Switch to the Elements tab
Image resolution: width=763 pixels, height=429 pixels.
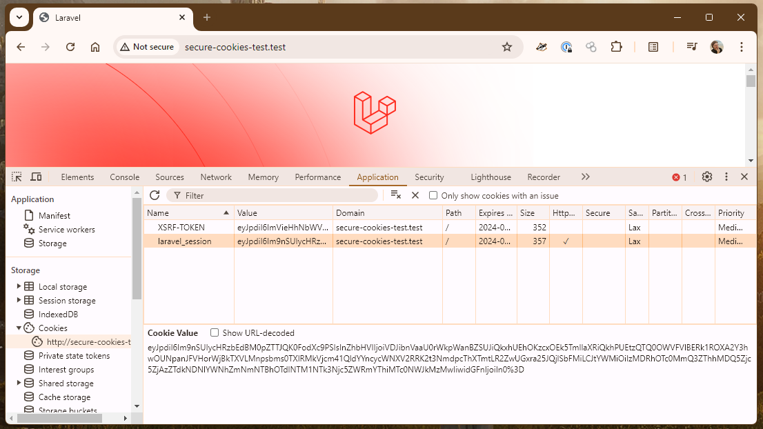click(x=77, y=177)
